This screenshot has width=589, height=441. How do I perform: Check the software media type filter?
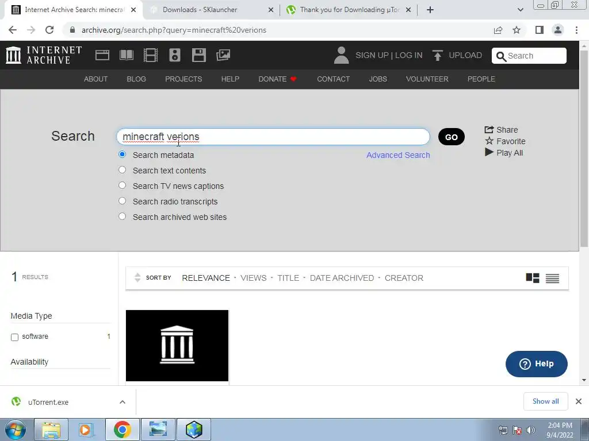pos(14,337)
